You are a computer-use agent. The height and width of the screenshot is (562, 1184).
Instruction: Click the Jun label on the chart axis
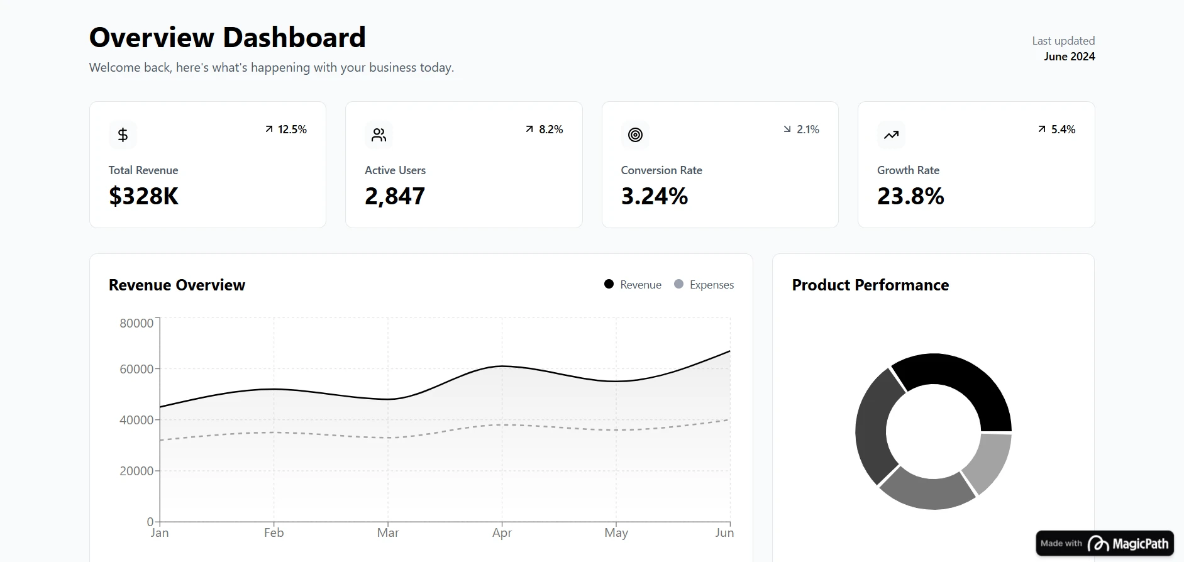pos(725,532)
